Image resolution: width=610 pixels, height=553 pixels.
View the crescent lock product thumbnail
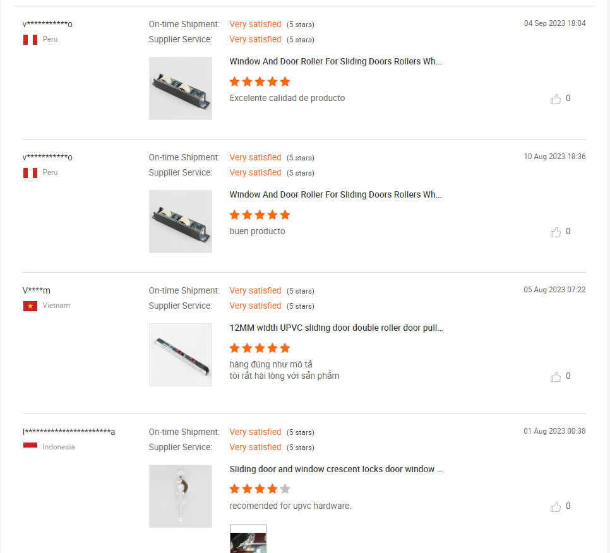click(x=181, y=496)
